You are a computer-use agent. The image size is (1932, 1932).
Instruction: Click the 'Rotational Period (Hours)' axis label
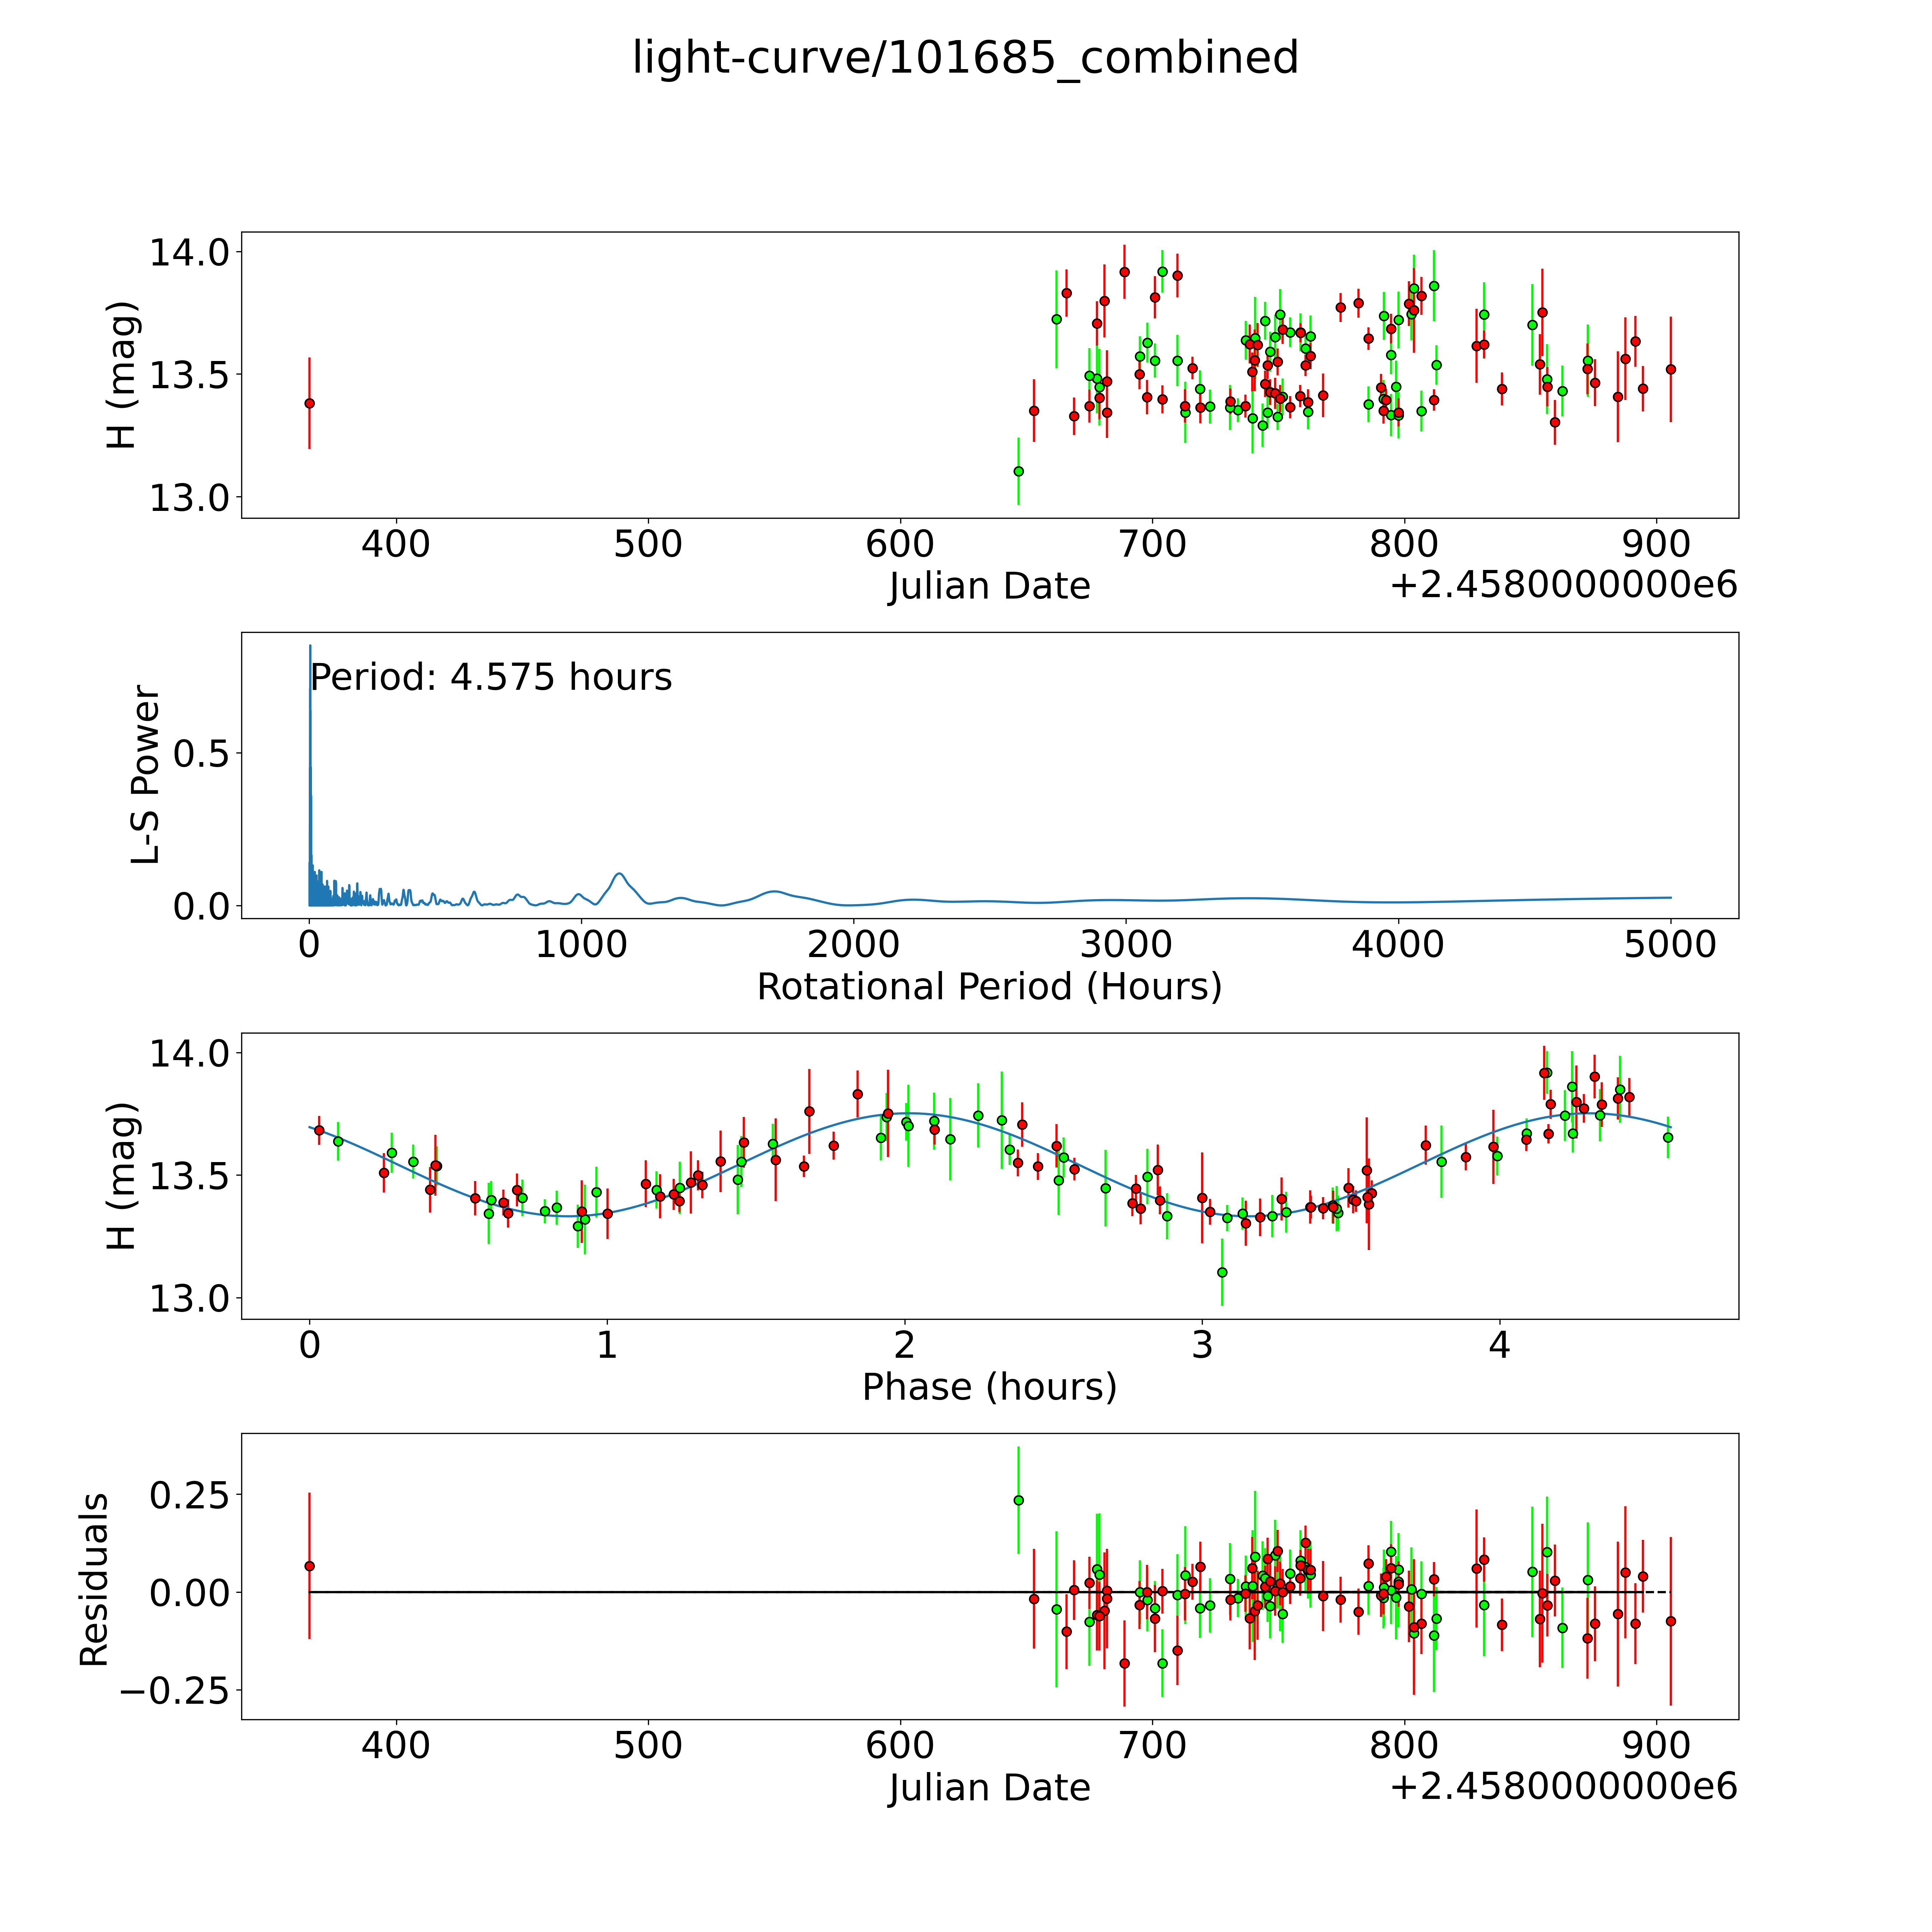989,987
